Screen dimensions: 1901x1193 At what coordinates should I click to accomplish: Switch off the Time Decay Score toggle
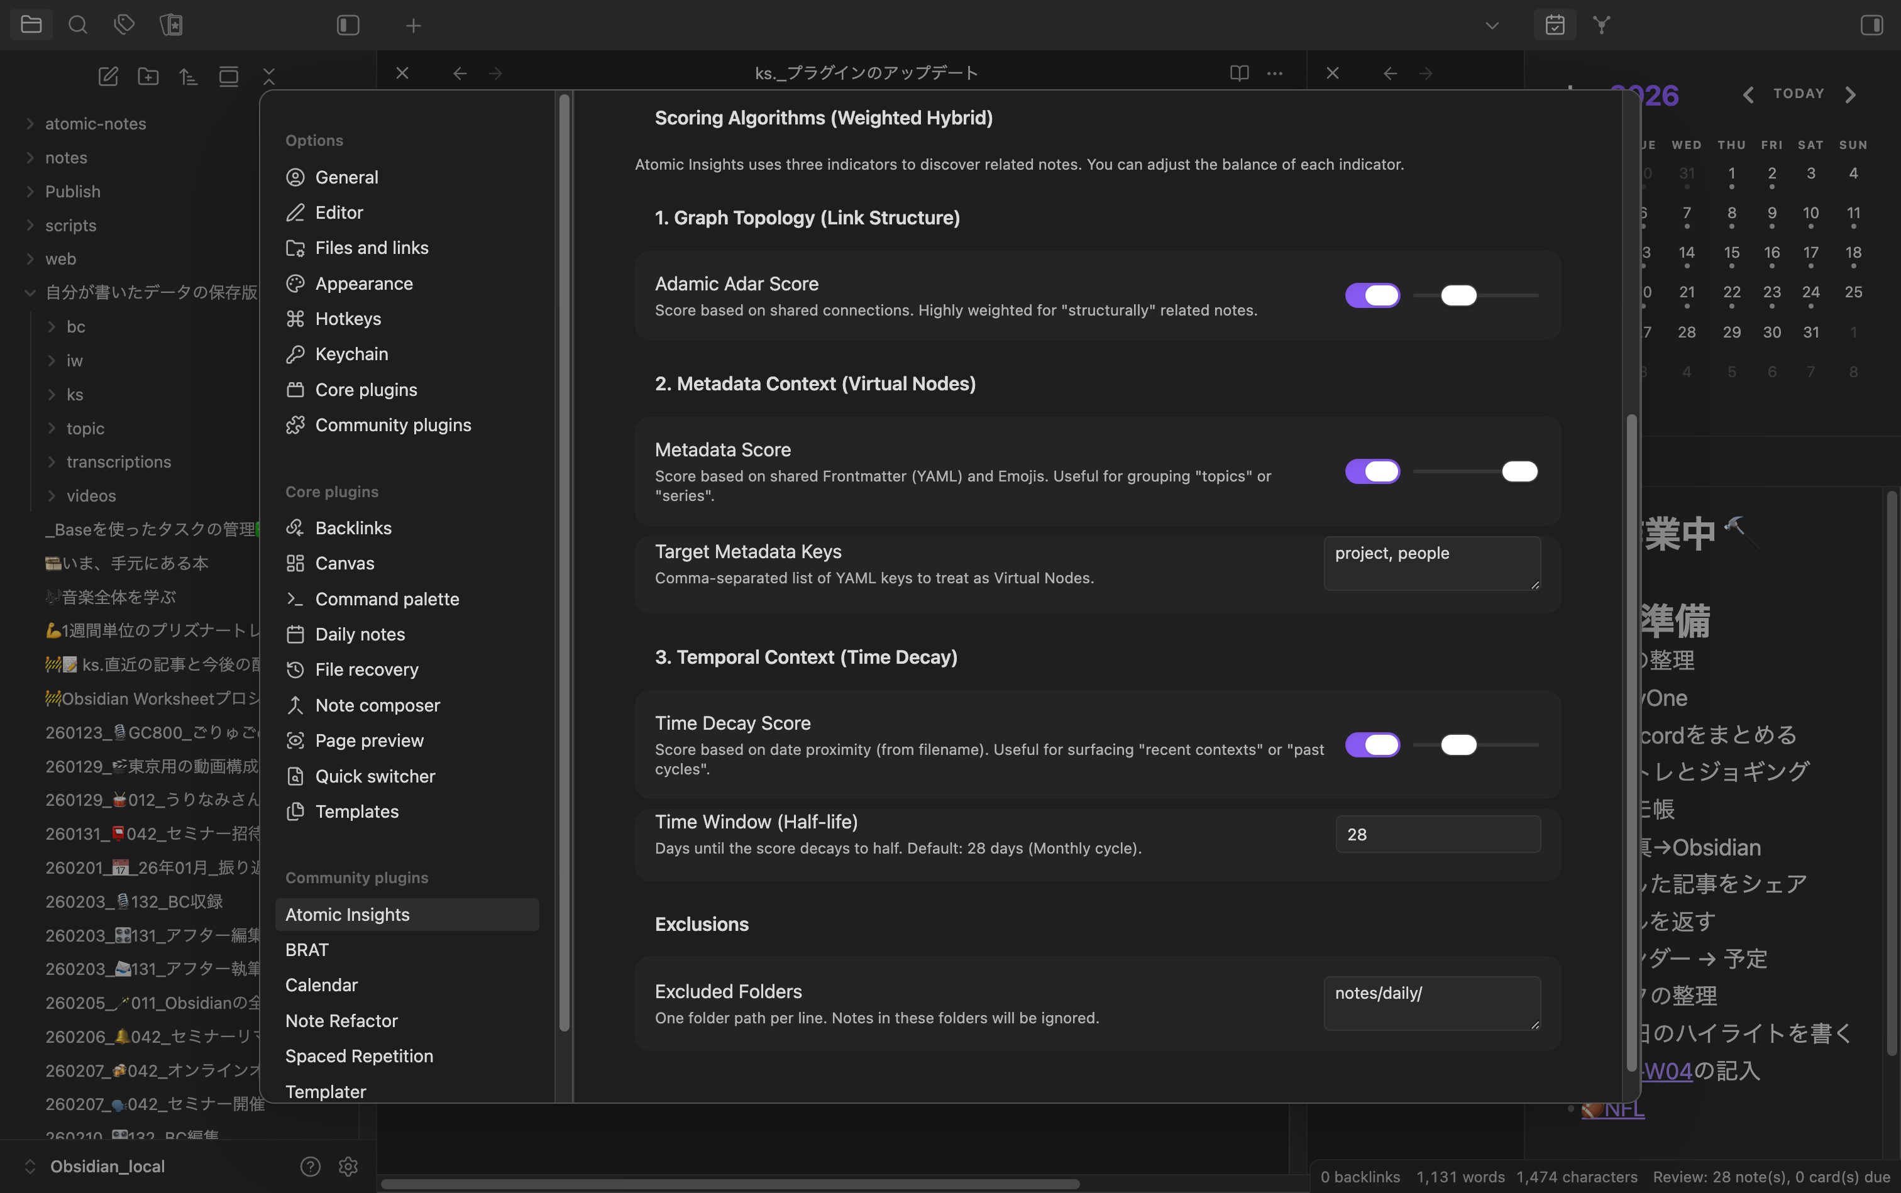[x=1372, y=745]
